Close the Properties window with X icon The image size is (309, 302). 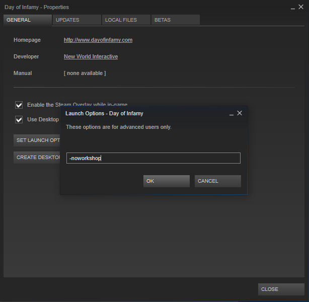click(x=301, y=7)
